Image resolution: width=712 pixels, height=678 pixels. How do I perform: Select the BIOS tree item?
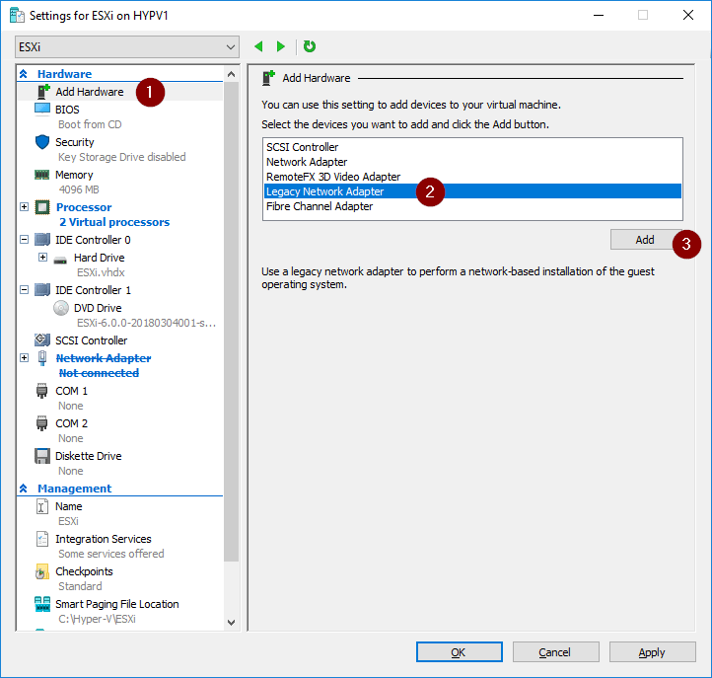click(x=67, y=110)
